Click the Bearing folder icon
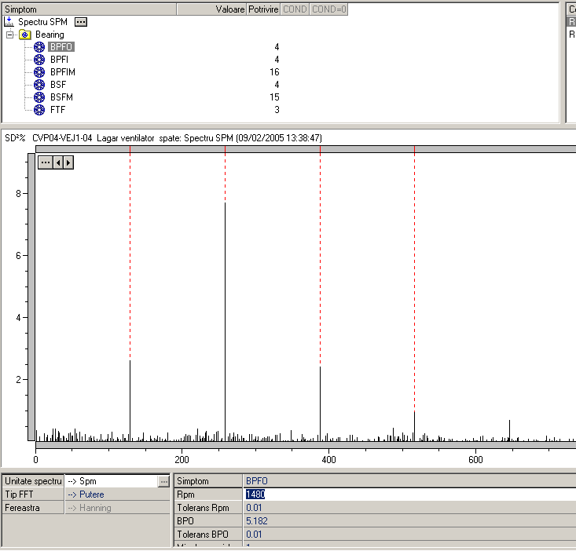 tap(24, 35)
